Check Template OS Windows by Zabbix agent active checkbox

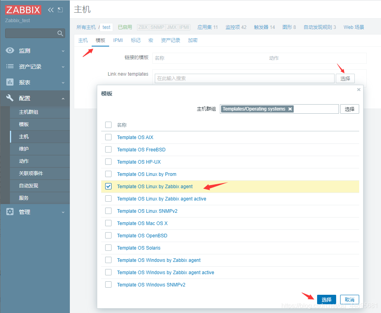point(108,272)
